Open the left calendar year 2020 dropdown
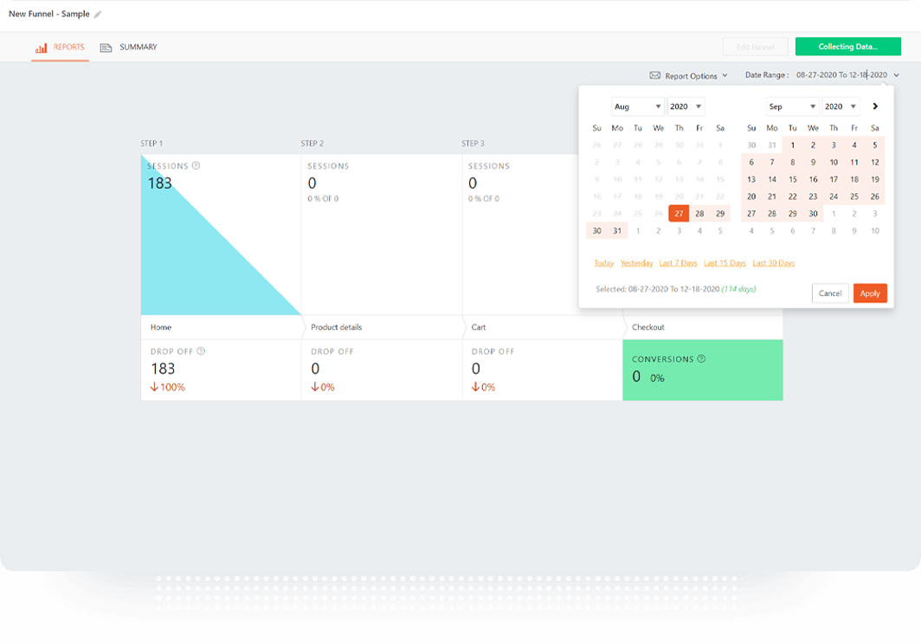Image resolution: width=921 pixels, height=644 pixels. coord(686,106)
